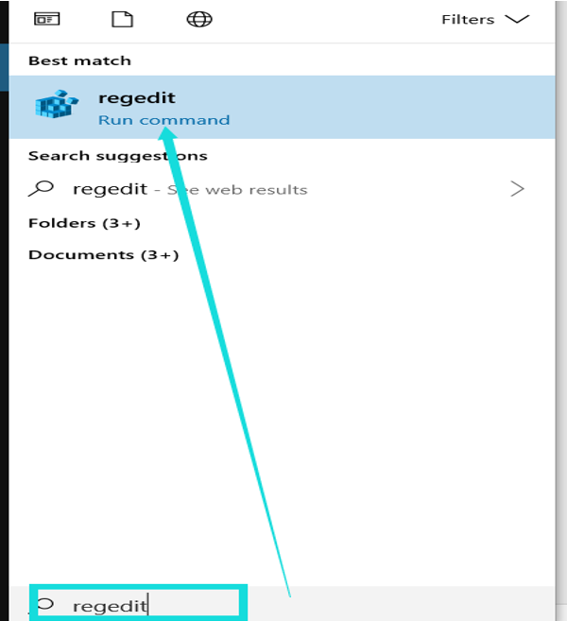Viewport: 567px width, 621px height.
Task: Click the search icon in the search box
Action: 45,604
